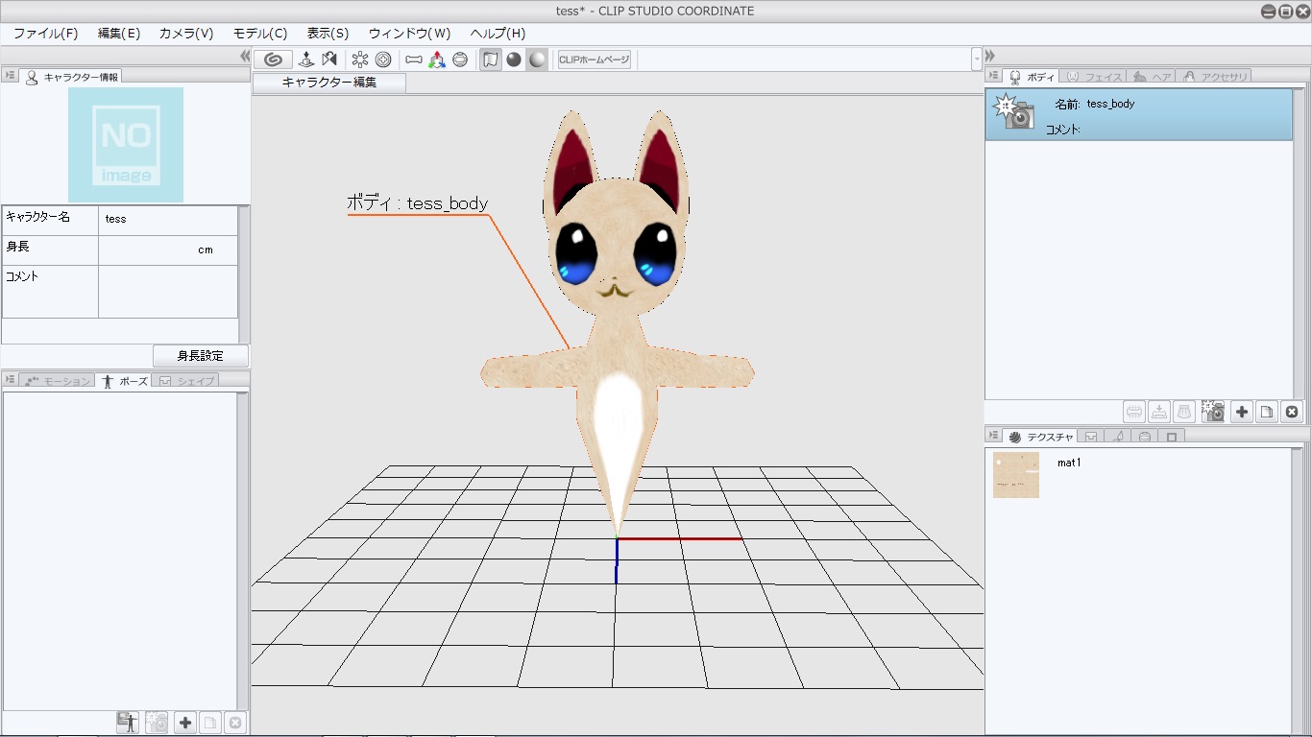Viewport: 1312px width, 737px height.
Task: Toggle the dark sphere shading mode
Action: click(x=514, y=59)
